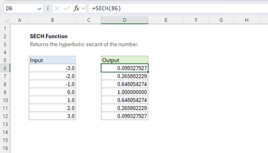Image resolution: width=268 pixels, height=153 pixels.
Task: Click the Select All corner triangle
Action: (7, 20)
